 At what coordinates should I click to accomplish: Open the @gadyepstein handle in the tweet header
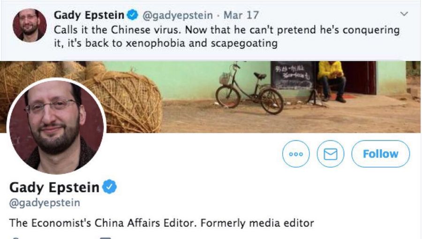point(177,15)
